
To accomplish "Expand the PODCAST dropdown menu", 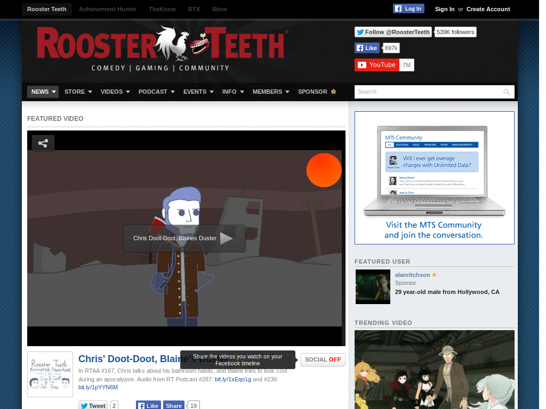I will 156,92.
